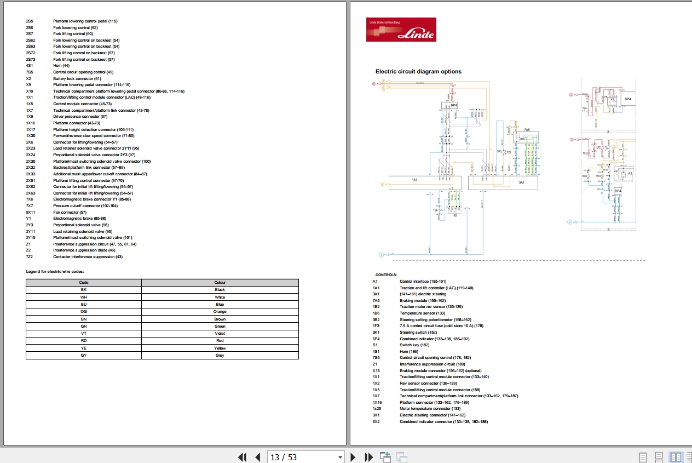The height and width of the screenshot is (463, 692).
Task: Click the line Traction motor rev sensor (135-139)
Action: tap(431, 307)
